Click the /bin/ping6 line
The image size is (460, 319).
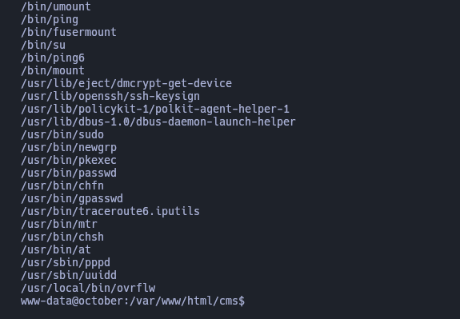point(53,58)
